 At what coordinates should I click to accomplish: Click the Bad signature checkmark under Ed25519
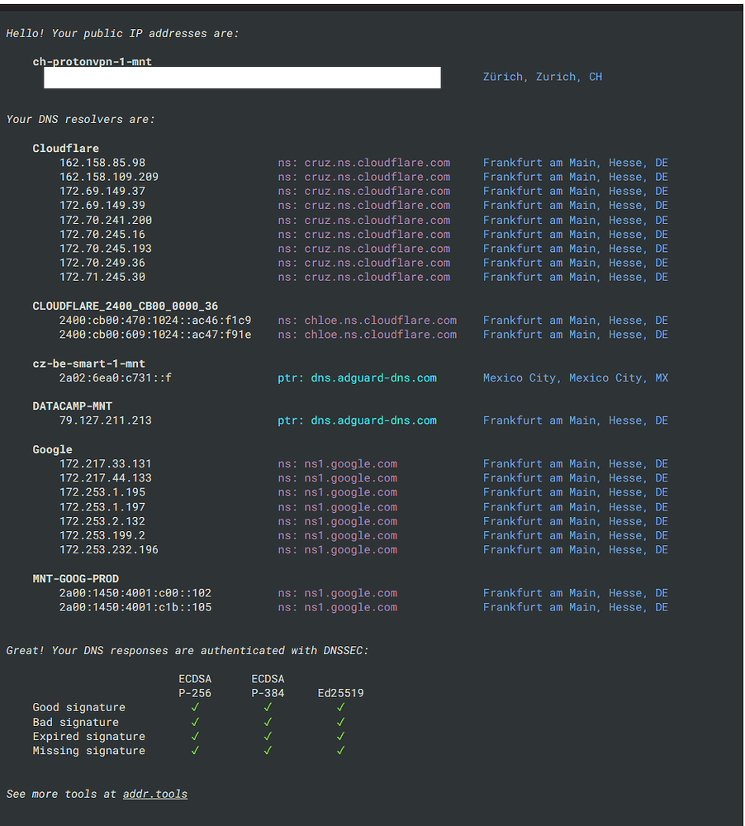pyautogui.click(x=340, y=722)
